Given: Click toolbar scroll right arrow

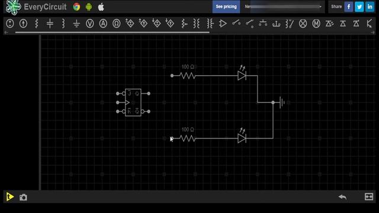Looking at the screenshot, I should (x=372, y=33).
